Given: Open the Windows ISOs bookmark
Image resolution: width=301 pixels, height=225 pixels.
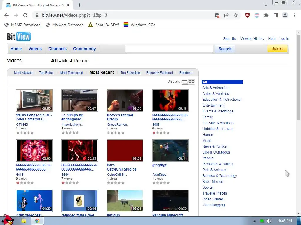Looking at the screenshot, I should coord(139,25).
